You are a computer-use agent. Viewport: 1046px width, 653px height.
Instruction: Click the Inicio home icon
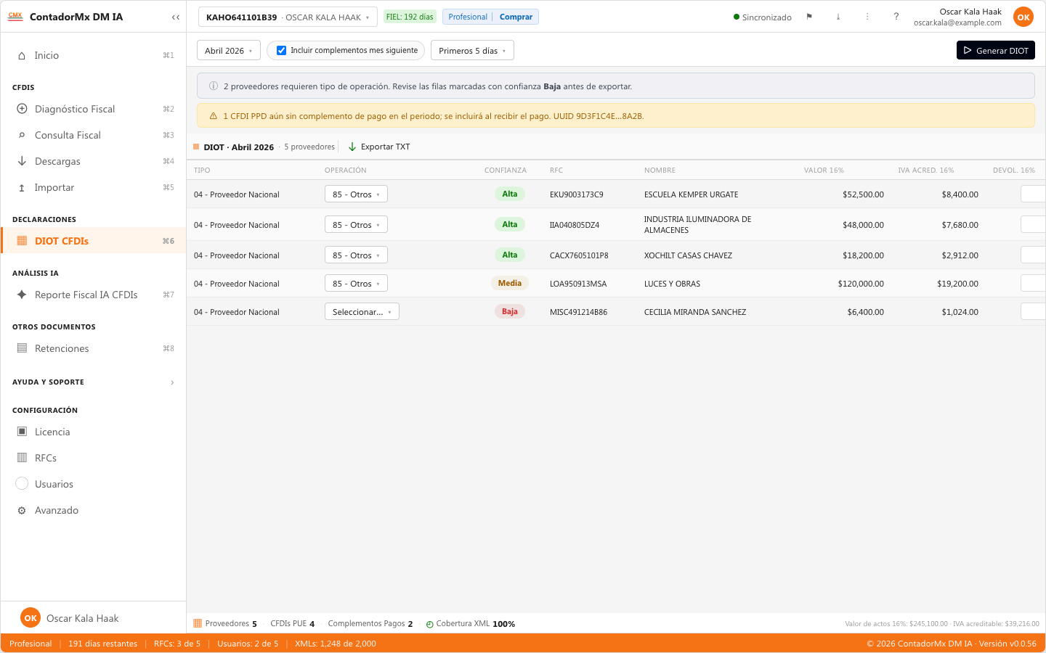(x=22, y=55)
